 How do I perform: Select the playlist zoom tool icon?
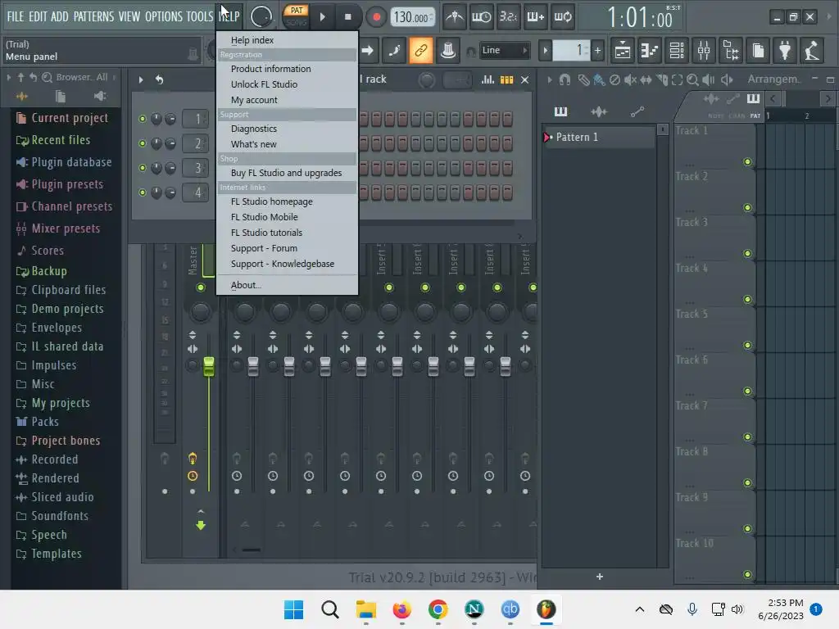point(692,79)
